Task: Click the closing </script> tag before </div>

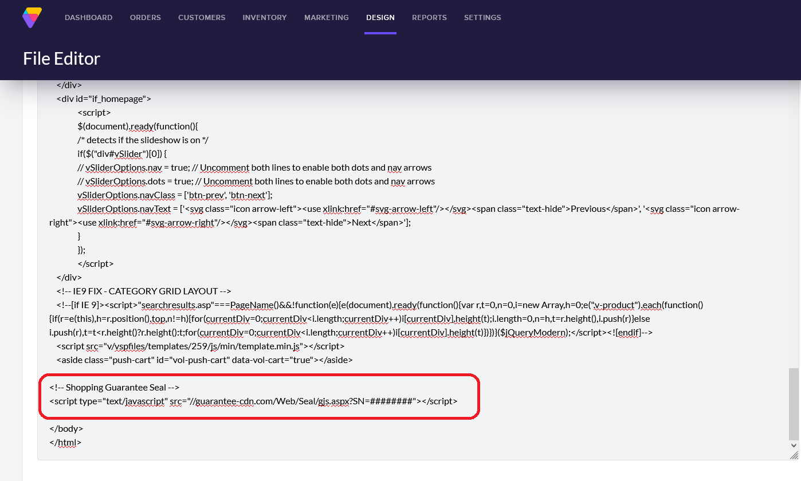Action: coord(96,264)
